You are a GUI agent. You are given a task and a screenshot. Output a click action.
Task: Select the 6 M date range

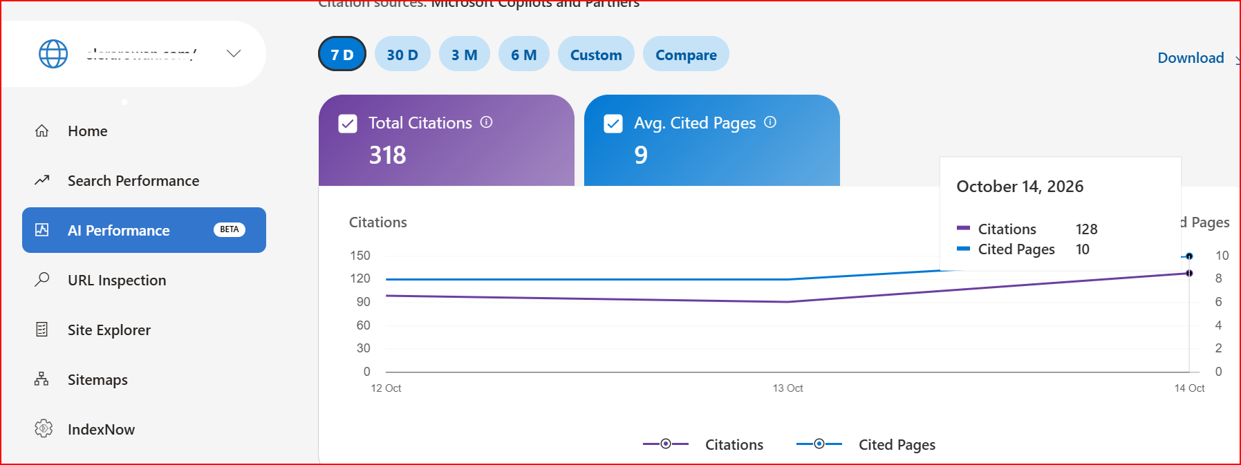pyautogui.click(x=524, y=54)
